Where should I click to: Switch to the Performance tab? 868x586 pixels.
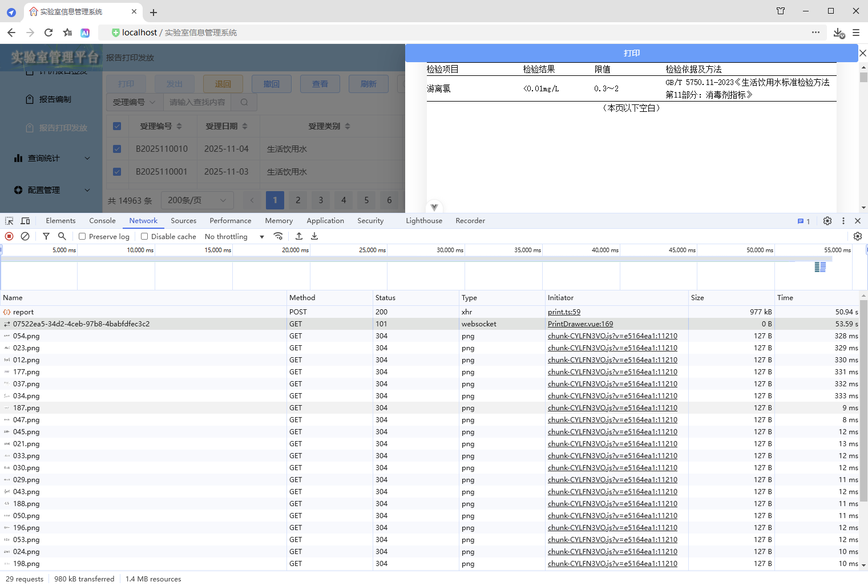[230, 221]
